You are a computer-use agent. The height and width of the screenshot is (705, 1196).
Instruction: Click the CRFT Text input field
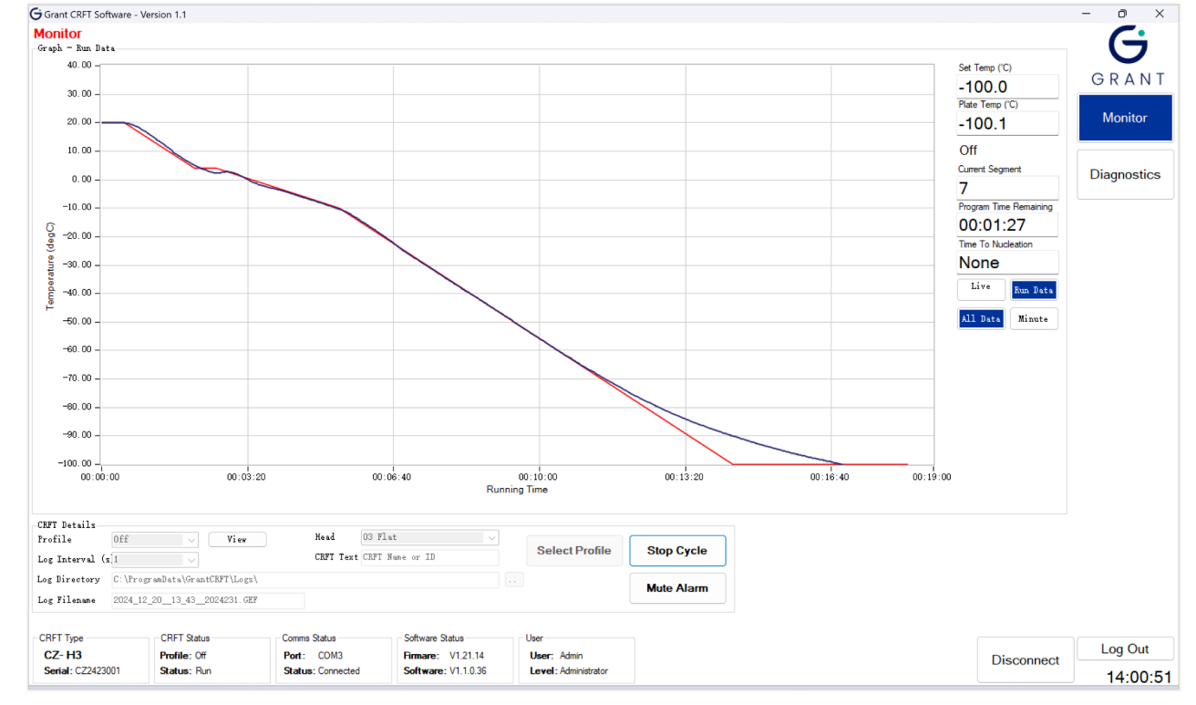click(429, 557)
